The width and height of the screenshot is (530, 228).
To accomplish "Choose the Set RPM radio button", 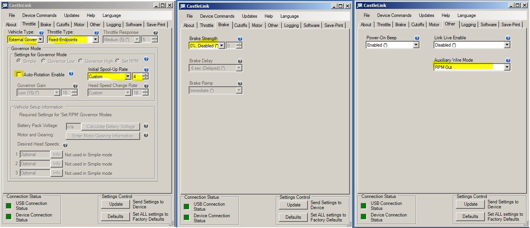I will (x=118, y=61).
